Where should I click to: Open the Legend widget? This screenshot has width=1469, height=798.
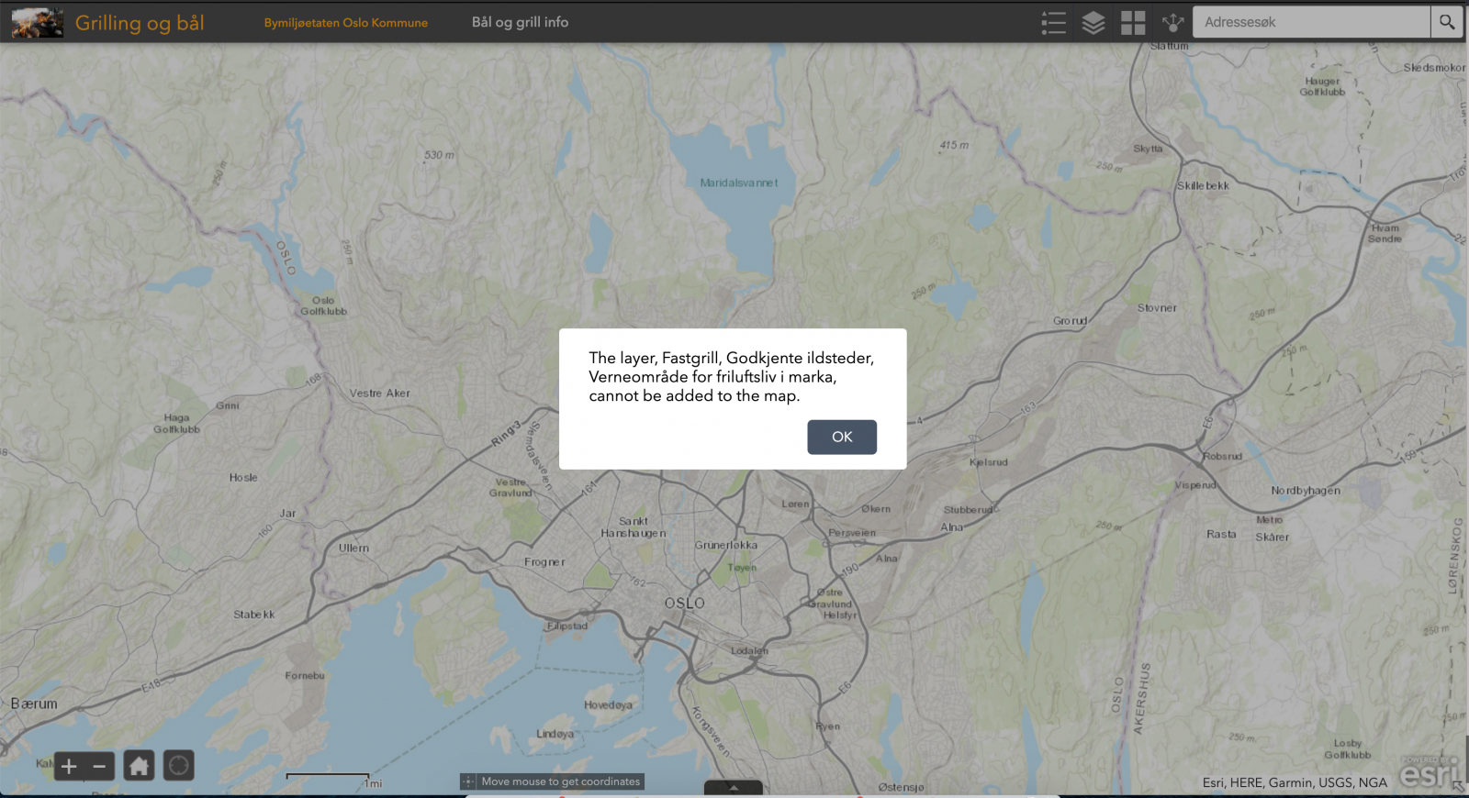(x=1053, y=23)
